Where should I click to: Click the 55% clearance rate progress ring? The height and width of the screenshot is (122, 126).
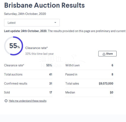[x=14, y=46]
